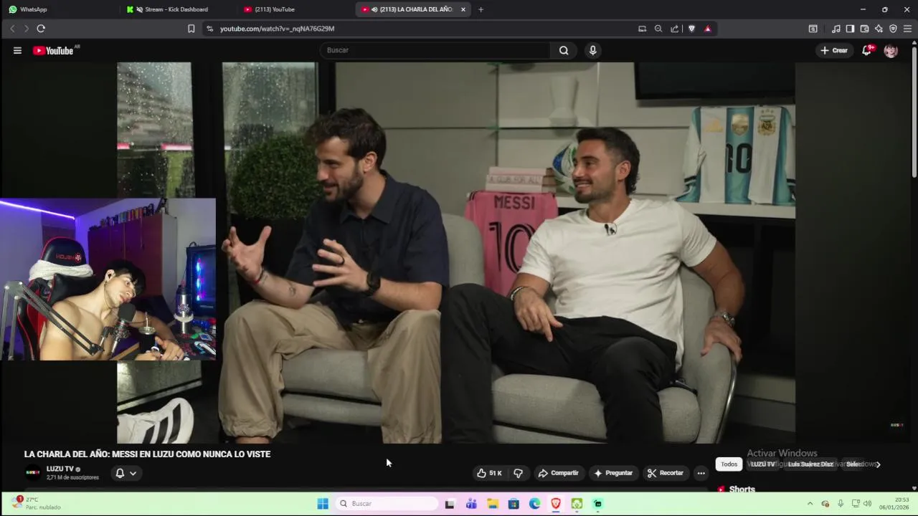The width and height of the screenshot is (918, 516).
Task: Open the YouTube hamburger guide menu
Action: point(17,50)
